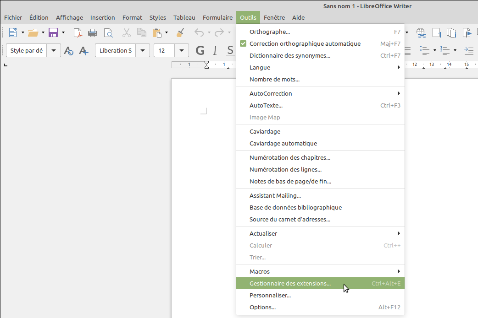
Task: Click the Print icon
Action: click(x=93, y=32)
